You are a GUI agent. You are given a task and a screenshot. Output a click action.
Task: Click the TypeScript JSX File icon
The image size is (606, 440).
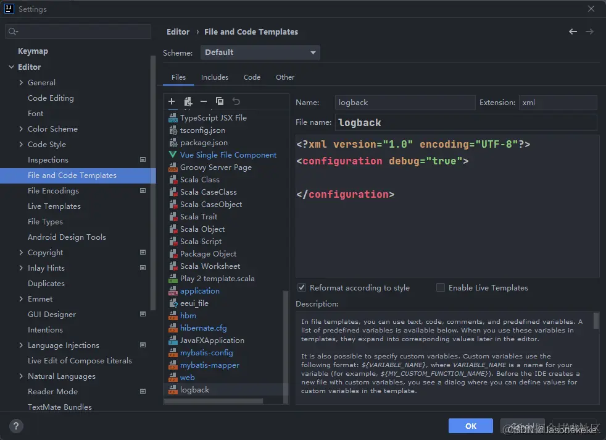pyautogui.click(x=173, y=118)
